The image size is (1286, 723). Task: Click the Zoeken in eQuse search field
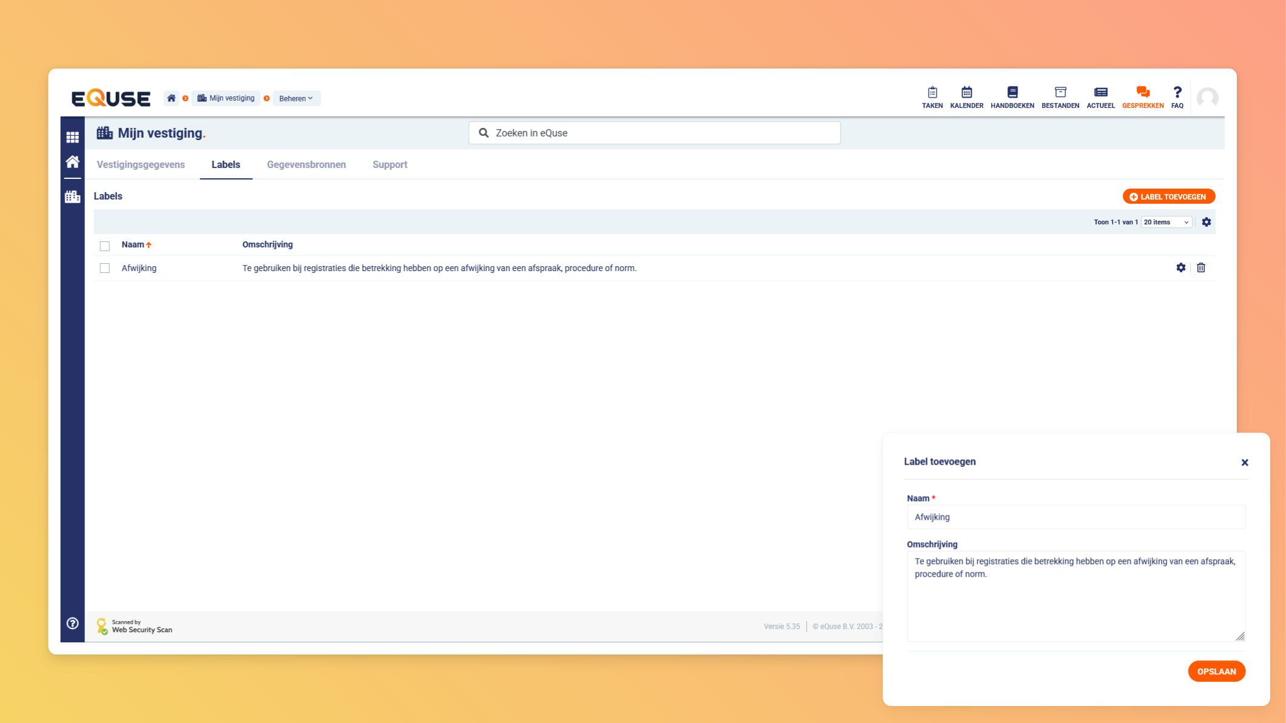(655, 133)
